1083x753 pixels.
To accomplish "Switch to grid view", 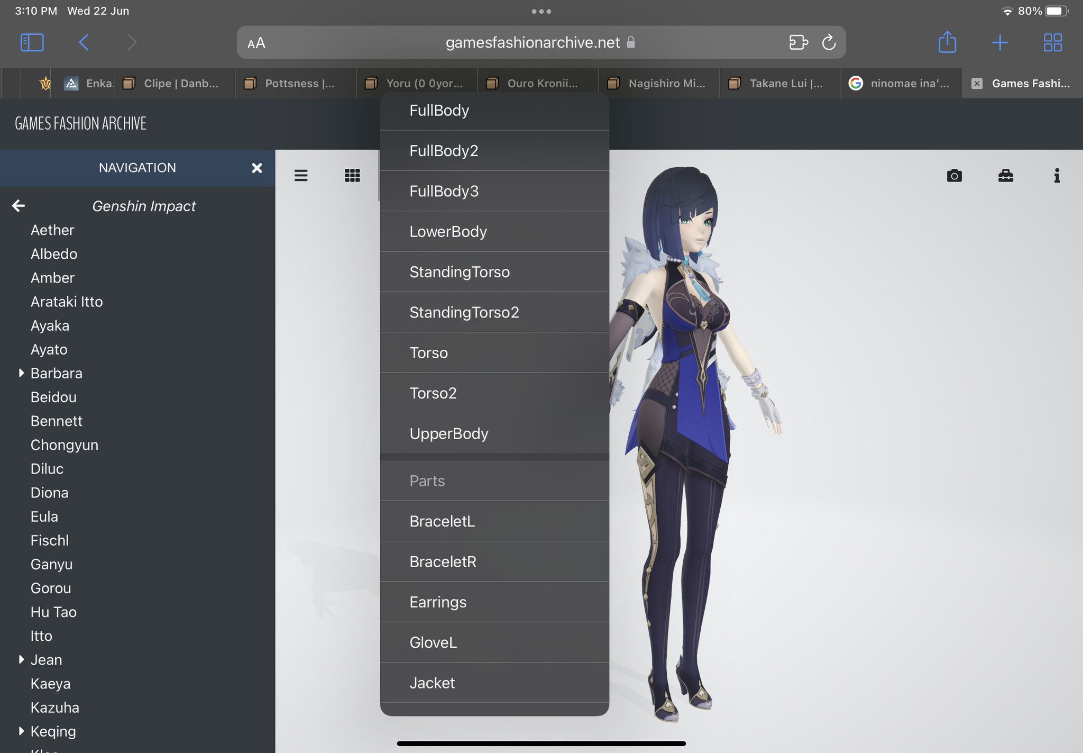I will pyautogui.click(x=352, y=176).
